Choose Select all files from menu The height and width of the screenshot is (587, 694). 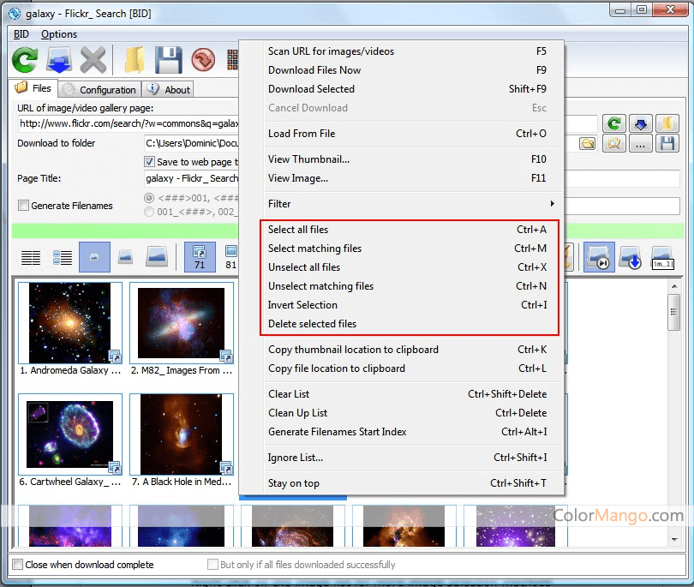[298, 230]
